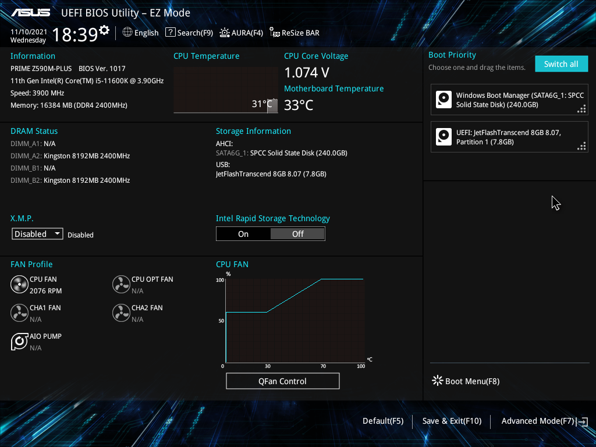Select the CPU FAN icon
This screenshot has height=447, width=596.
tap(19, 284)
